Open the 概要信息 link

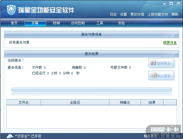point(170,43)
